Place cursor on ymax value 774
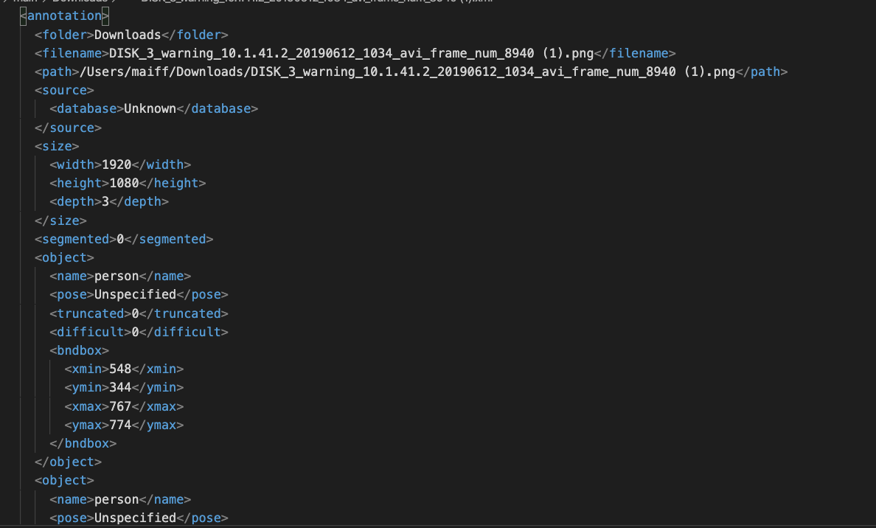The image size is (876, 528). coord(120,425)
